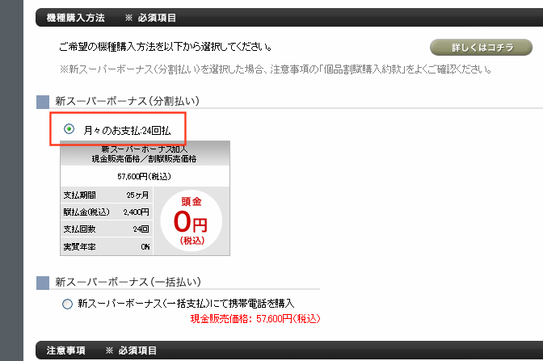Screen dimensions: 543x361
Task: Click the 支払期間 25ヶ月 table row
Action: [x=107, y=195]
